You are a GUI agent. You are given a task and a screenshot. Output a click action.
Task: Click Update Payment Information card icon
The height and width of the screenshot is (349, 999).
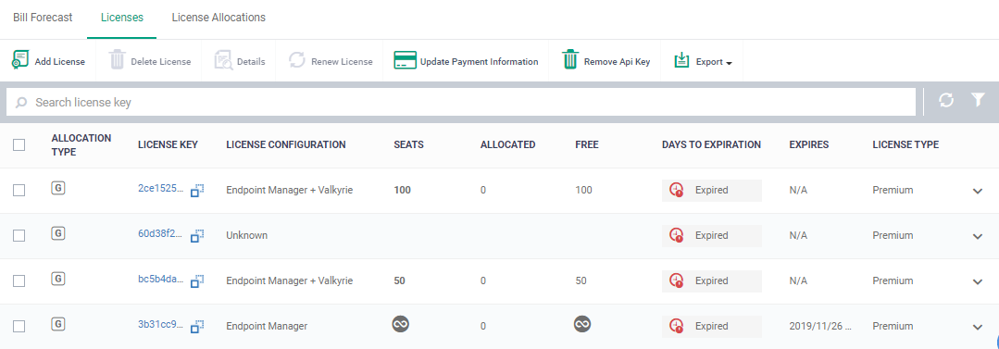tap(406, 61)
